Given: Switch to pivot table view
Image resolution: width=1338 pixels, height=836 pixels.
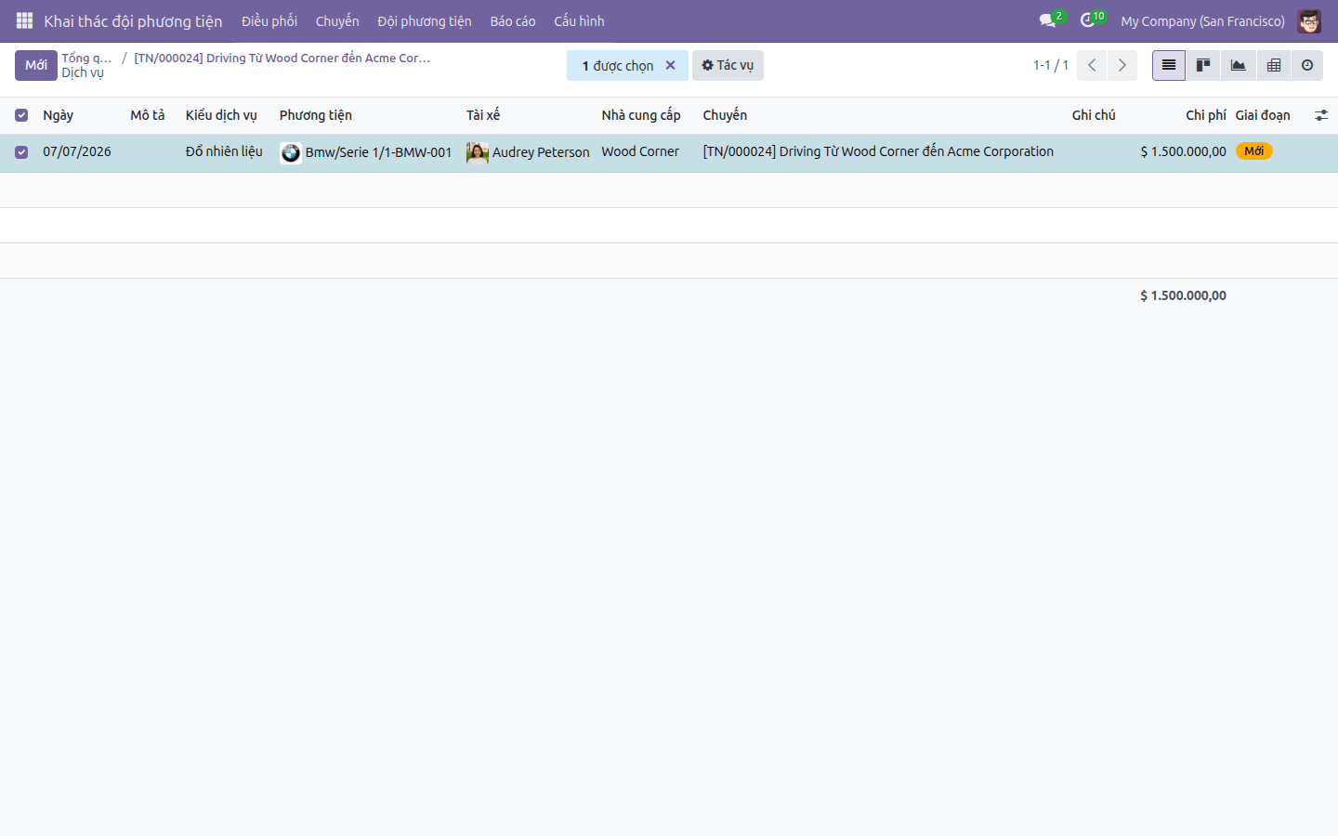Looking at the screenshot, I should pos(1273,65).
